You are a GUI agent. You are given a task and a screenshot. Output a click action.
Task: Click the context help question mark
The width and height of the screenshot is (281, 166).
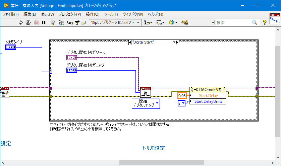[265, 22]
